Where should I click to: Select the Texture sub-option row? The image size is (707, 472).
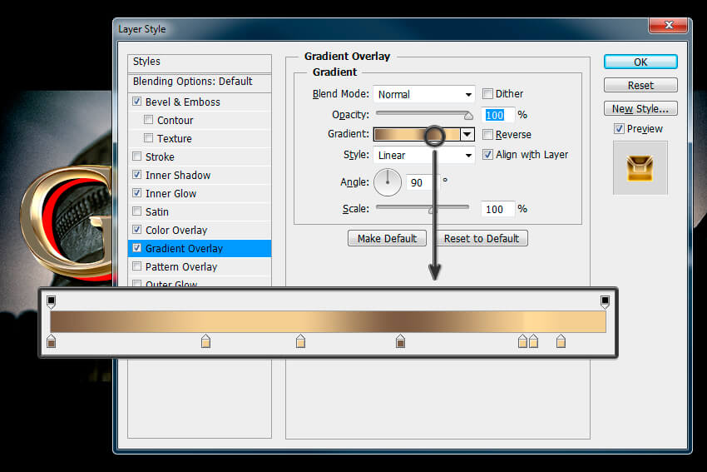click(200, 138)
